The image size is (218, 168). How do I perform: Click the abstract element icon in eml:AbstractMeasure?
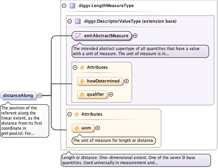[x=78, y=36]
